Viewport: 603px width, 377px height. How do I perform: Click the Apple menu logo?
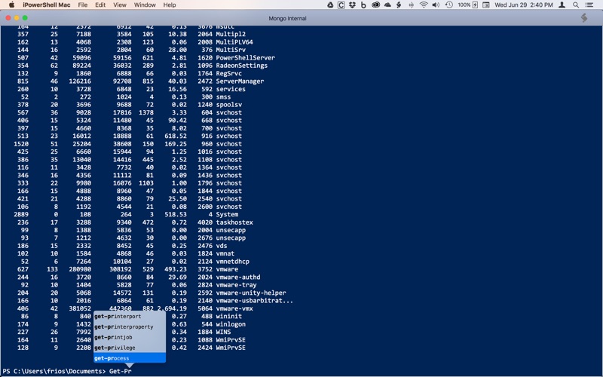point(11,5)
